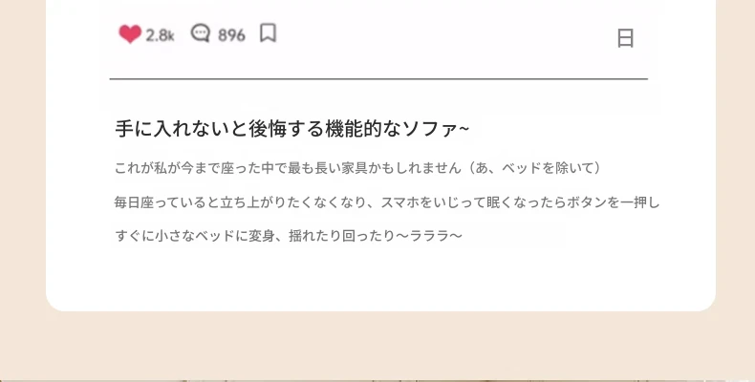Like the post with the heart icon

130,34
